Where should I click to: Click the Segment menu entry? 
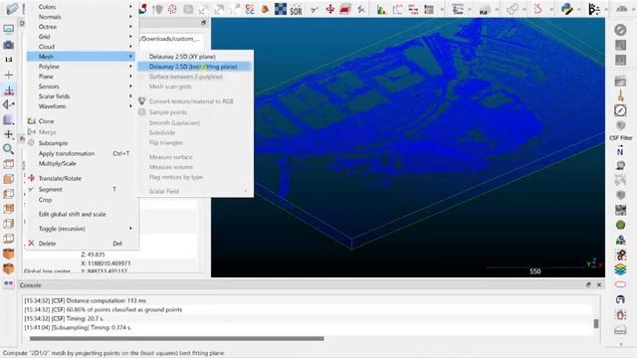tap(51, 189)
